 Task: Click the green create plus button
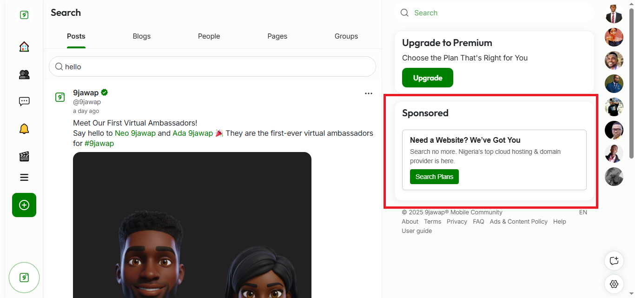[x=24, y=205]
